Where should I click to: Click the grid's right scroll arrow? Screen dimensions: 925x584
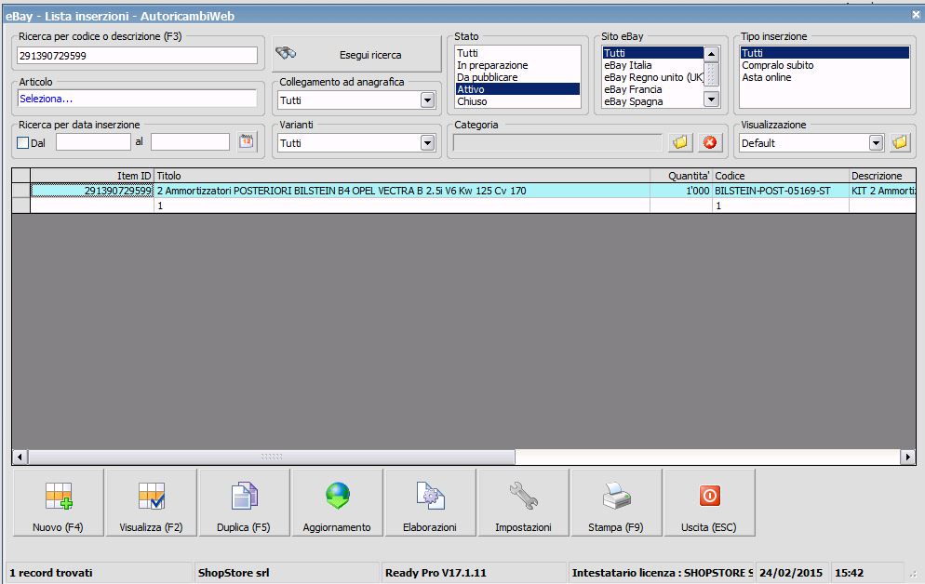pyautogui.click(x=907, y=457)
